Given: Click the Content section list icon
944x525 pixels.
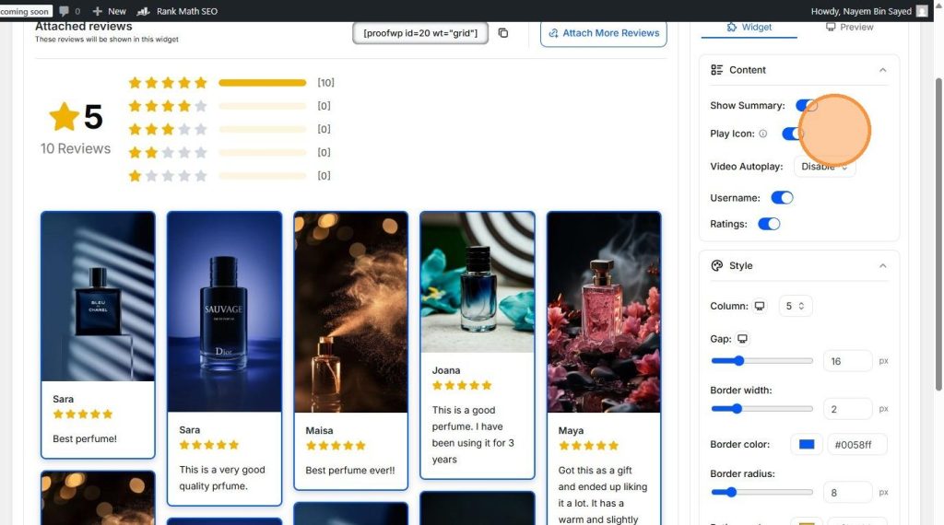Looking at the screenshot, I should (x=716, y=70).
